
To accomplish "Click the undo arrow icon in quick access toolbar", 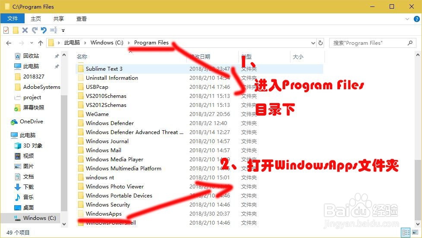I will (x=44, y=30).
